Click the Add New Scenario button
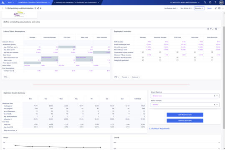The image size is (225, 150). click(x=185, y=115)
